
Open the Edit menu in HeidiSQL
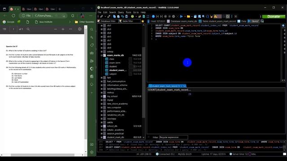click(x=105, y=12)
